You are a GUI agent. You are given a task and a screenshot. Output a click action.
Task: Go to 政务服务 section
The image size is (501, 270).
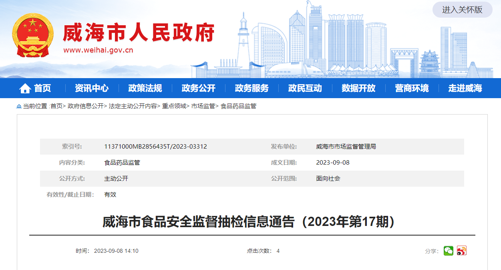pyautogui.click(x=252, y=88)
